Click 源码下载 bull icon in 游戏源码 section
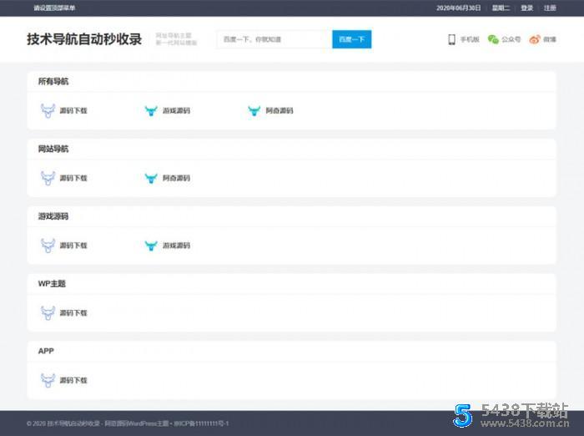The width and height of the screenshot is (584, 436). (x=48, y=246)
